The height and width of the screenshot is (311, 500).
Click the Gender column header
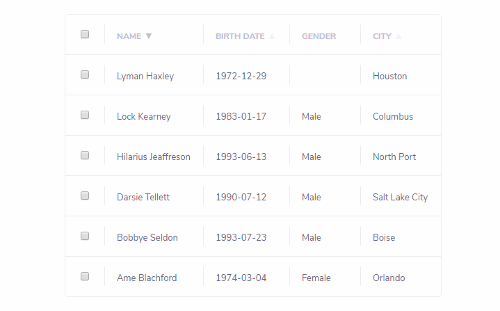(318, 36)
